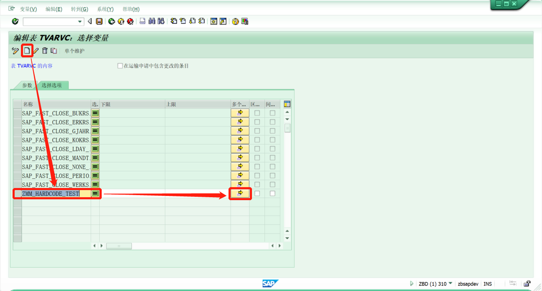Copy entry using the duplicate icon
Viewport: 542px width, 291px height.
(53, 50)
